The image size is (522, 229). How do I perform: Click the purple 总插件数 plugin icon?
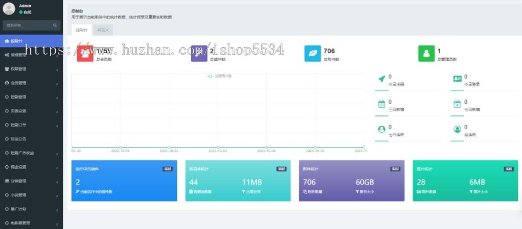199,53
